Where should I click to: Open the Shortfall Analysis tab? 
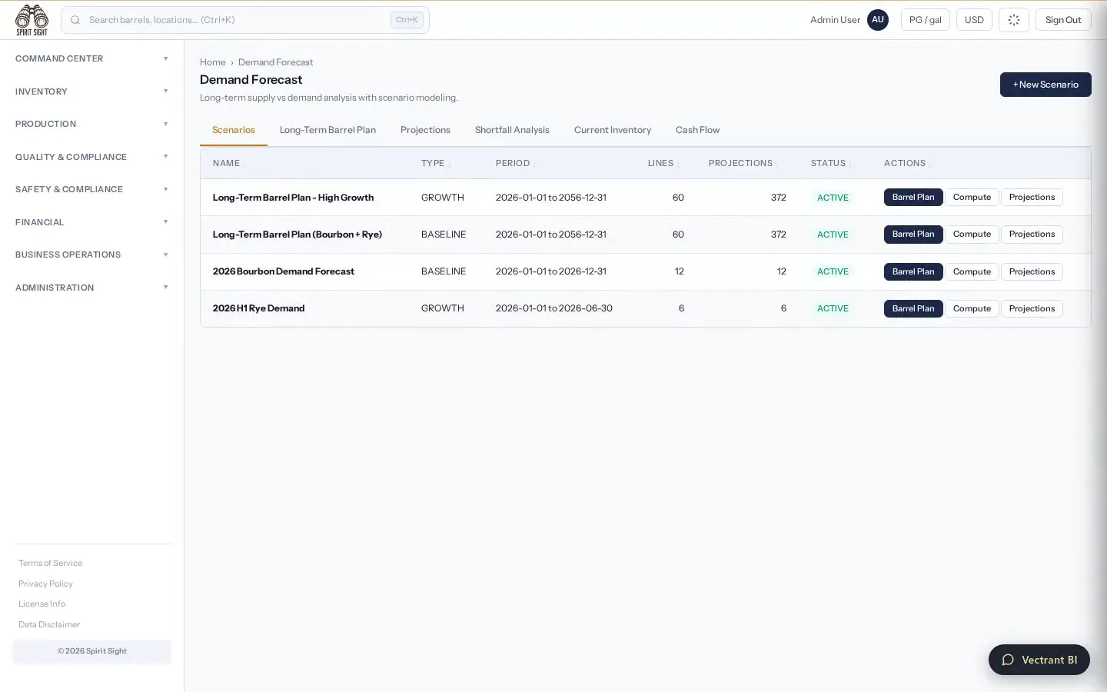click(512, 130)
